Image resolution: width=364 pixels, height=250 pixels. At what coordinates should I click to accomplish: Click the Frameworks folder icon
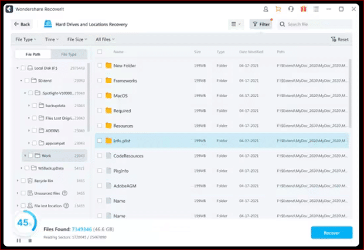[108, 80]
